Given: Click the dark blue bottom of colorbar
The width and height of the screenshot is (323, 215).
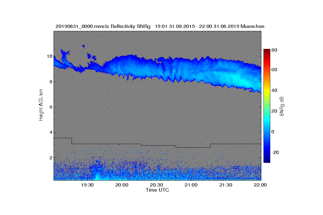Looking at the screenshot, I should click(x=267, y=161).
